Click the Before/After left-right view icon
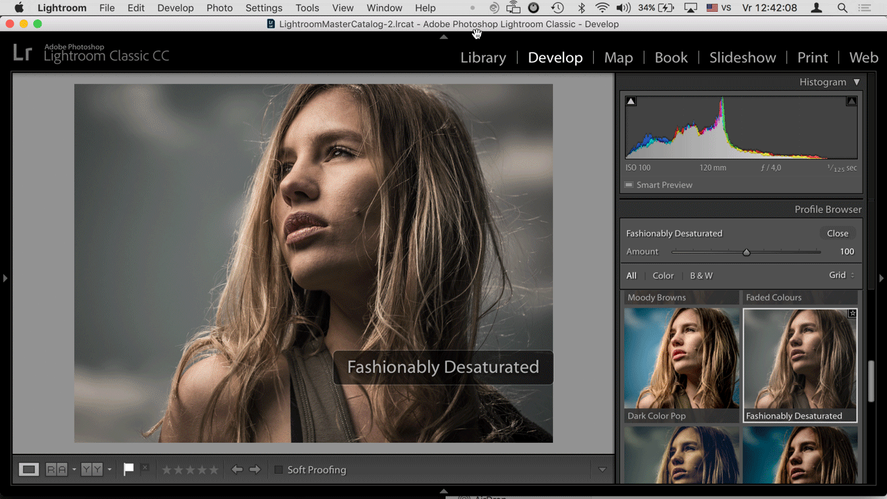Screen dimensions: 887x499 point(57,470)
